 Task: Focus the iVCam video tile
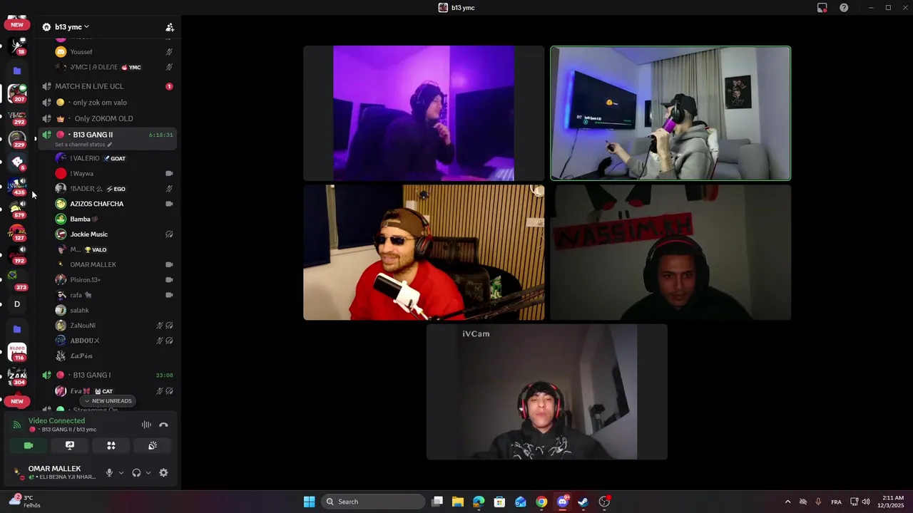pos(547,392)
